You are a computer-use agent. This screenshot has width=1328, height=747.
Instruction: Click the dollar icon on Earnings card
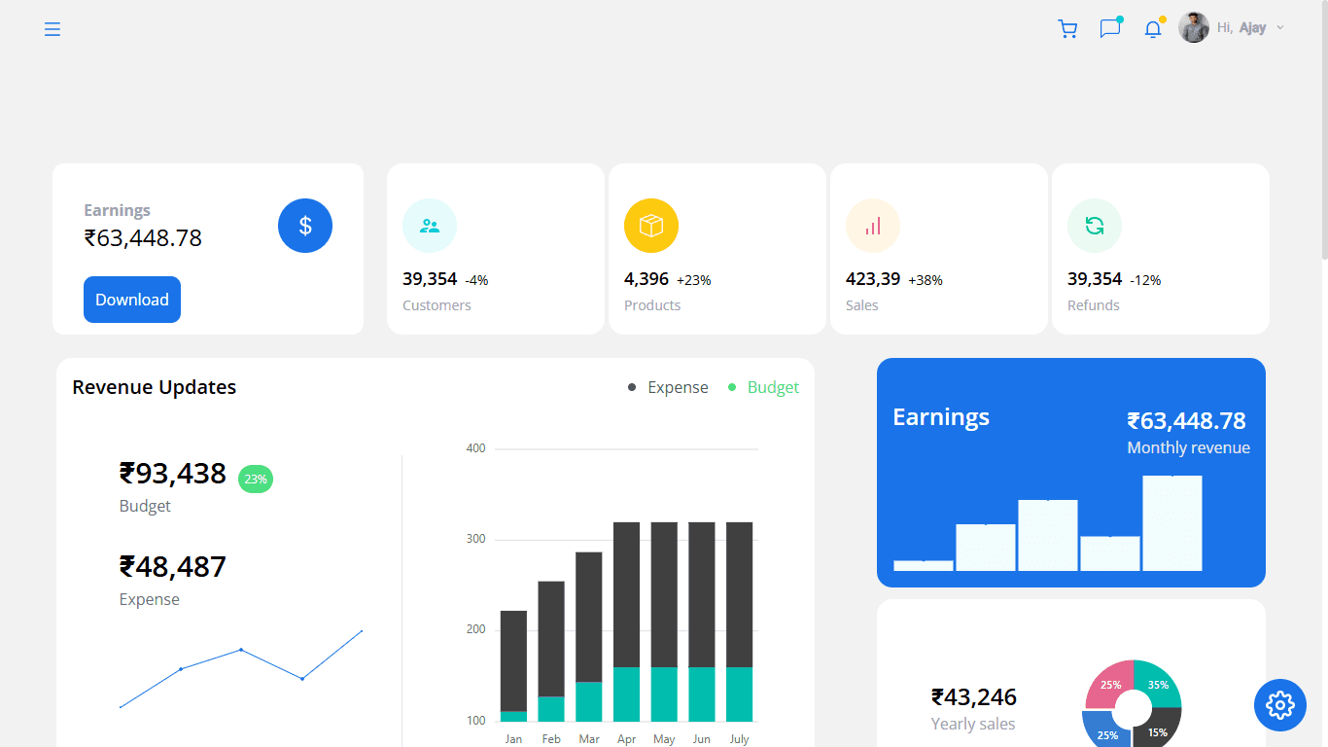[x=305, y=225]
